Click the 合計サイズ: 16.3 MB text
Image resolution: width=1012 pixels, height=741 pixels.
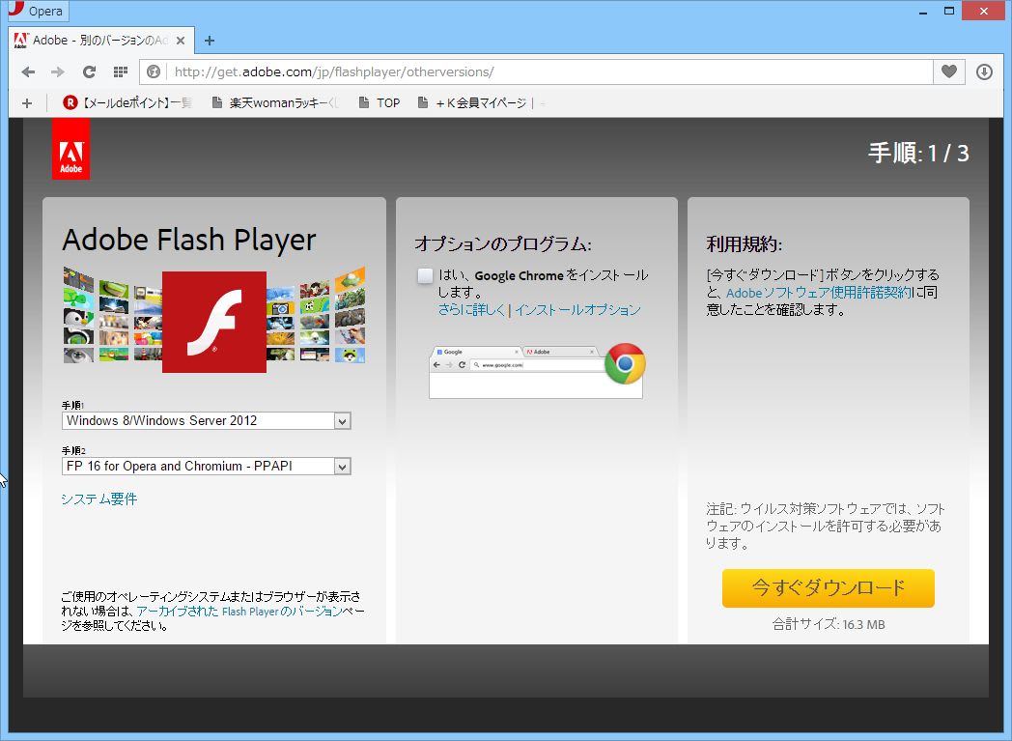pyautogui.click(x=829, y=624)
